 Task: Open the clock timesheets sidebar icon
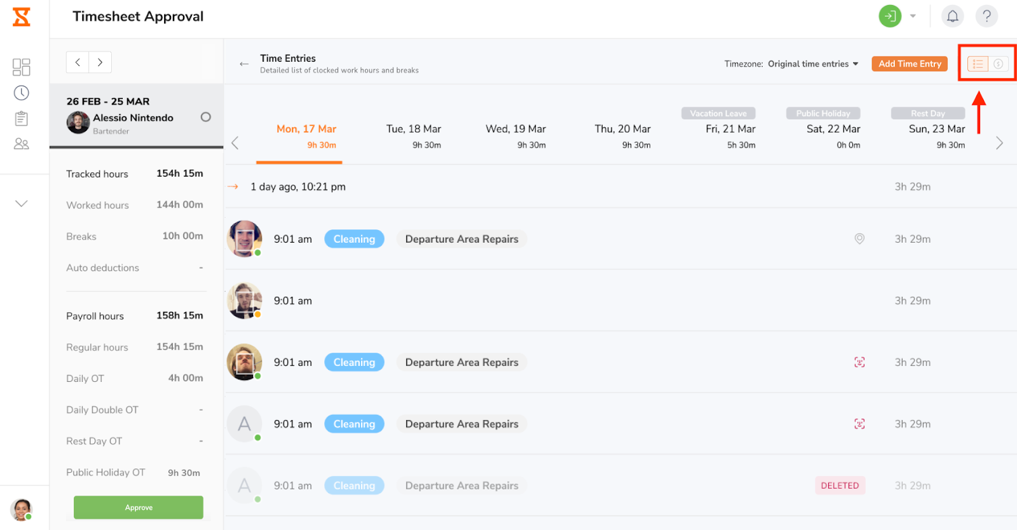click(x=22, y=93)
